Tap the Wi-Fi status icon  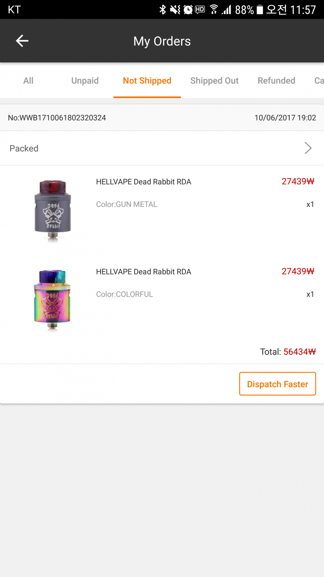pyautogui.click(x=214, y=10)
